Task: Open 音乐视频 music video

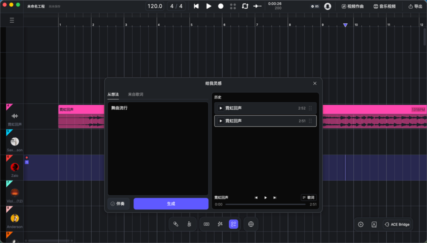Action: [385, 6]
